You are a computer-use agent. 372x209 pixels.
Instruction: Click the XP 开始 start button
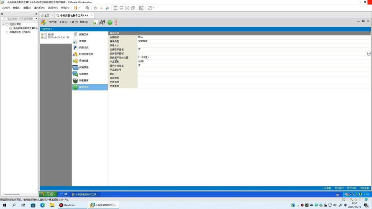(48, 194)
